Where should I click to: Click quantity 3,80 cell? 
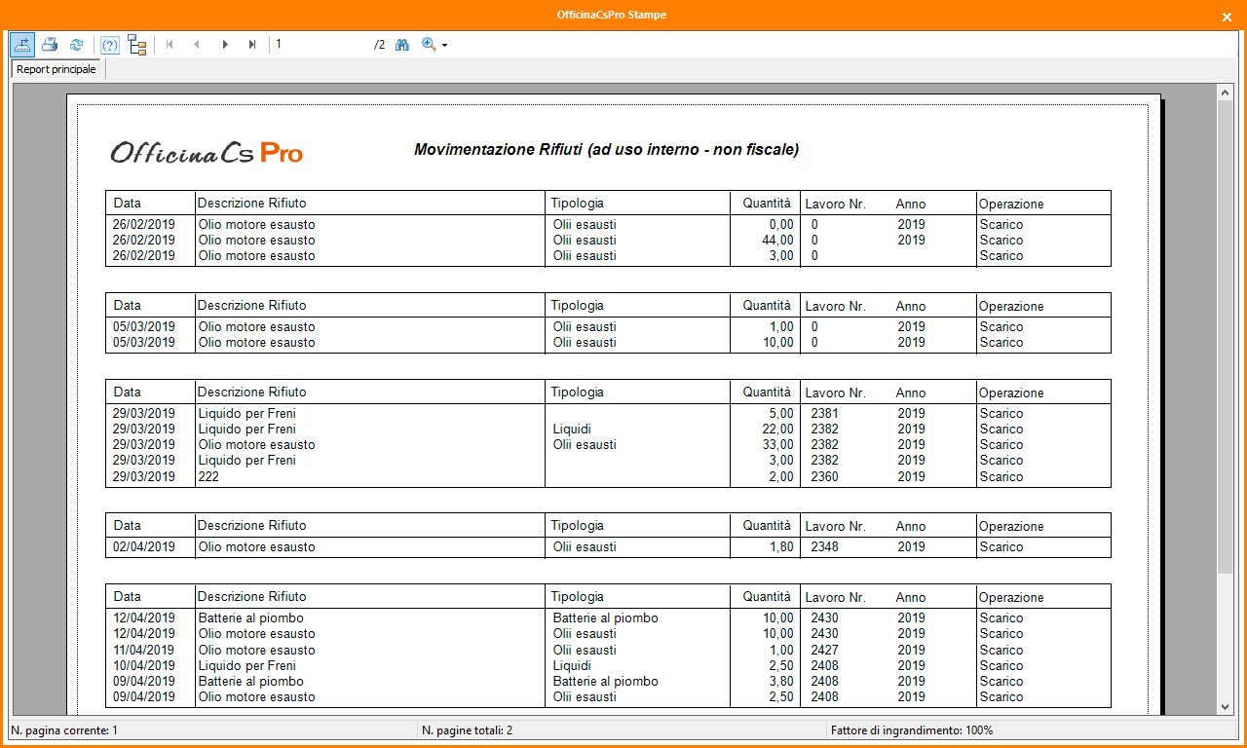780,682
